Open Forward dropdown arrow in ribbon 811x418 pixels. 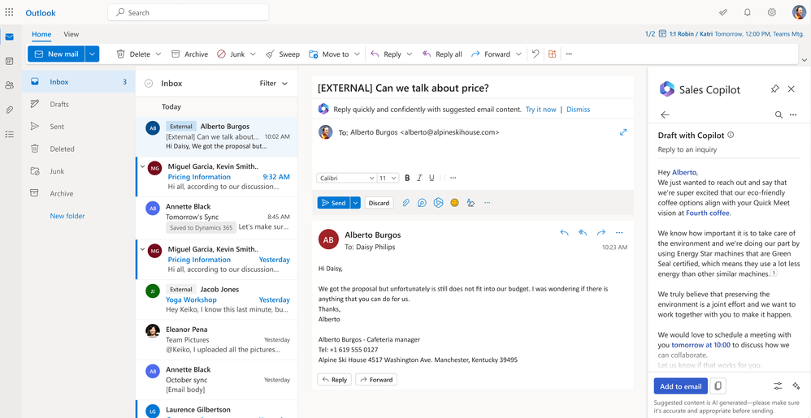click(518, 54)
